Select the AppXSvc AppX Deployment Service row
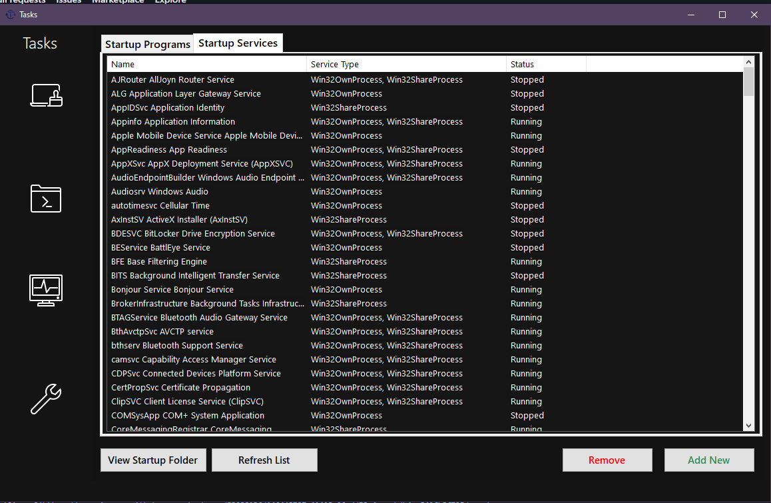Image resolution: width=771 pixels, height=503 pixels. 425,164
